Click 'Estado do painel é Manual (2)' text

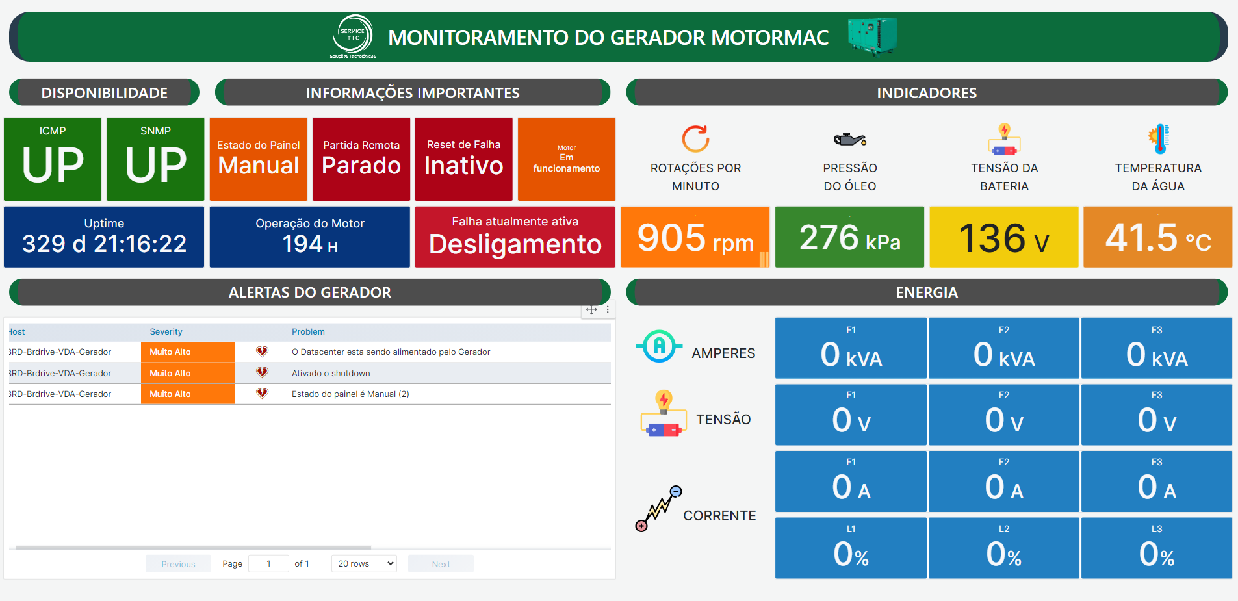[x=350, y=394]
